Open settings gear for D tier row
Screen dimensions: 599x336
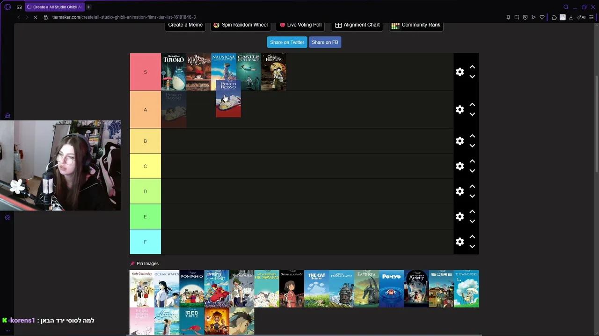point(460,191)
